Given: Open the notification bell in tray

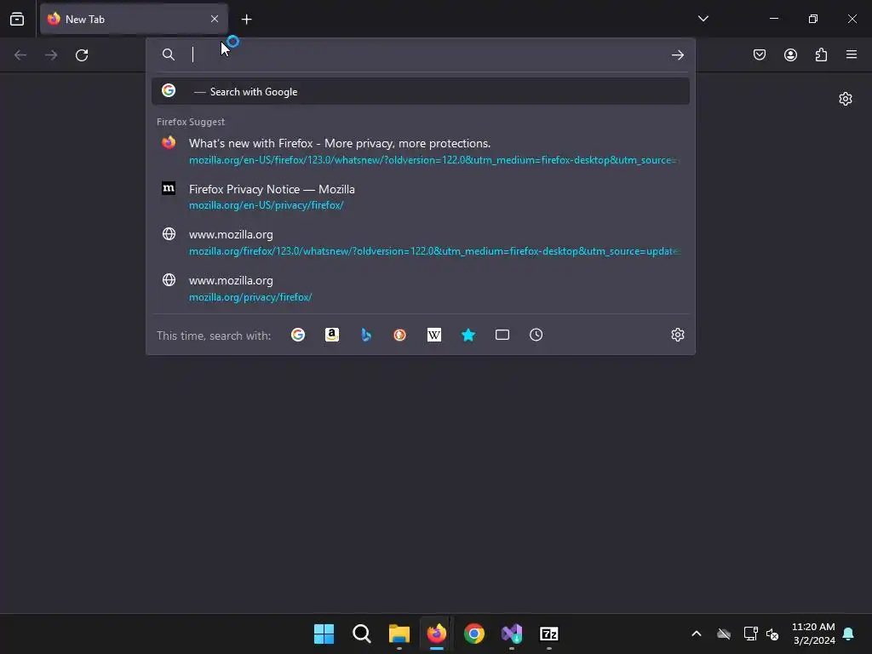Looking at the screenshot, I should pyautogui.click(x=849, y=634).
